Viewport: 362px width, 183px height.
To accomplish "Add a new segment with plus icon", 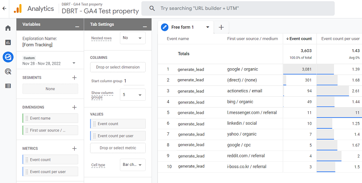I will (74, 78).
